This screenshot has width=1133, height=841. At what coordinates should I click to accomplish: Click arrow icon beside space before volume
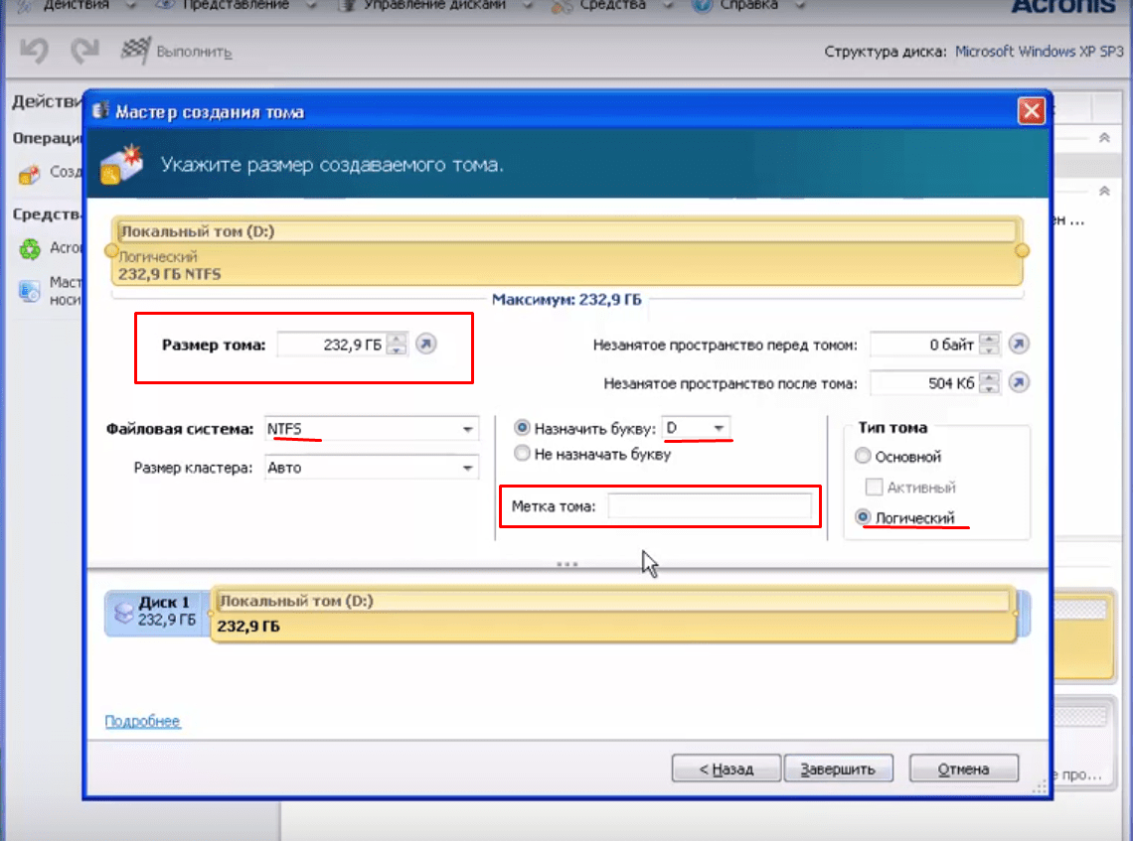(1019, 345)
